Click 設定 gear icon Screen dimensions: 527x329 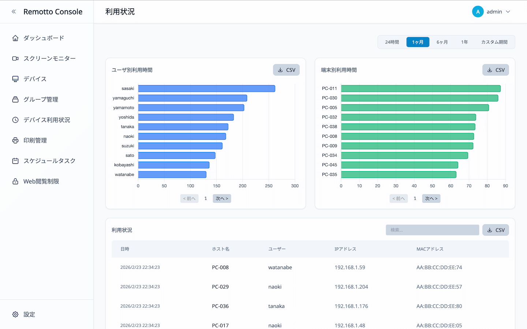[15, 314]
